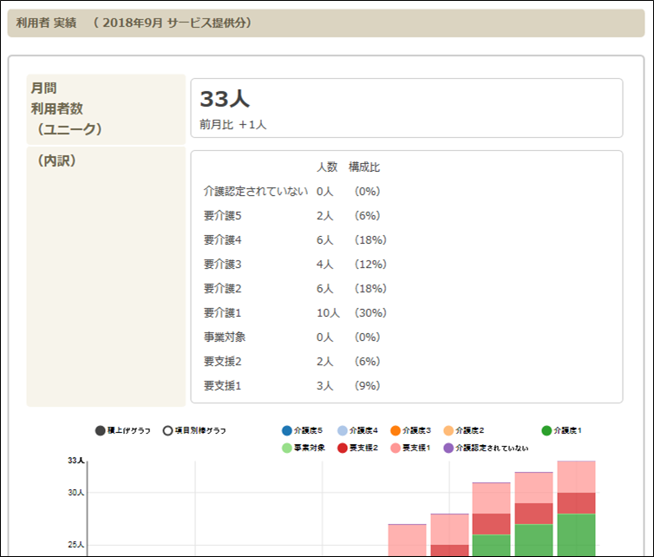Click the 30人 y-axis label on chart
The height and width of the screenshot is (557, 654).
(76, 493)
